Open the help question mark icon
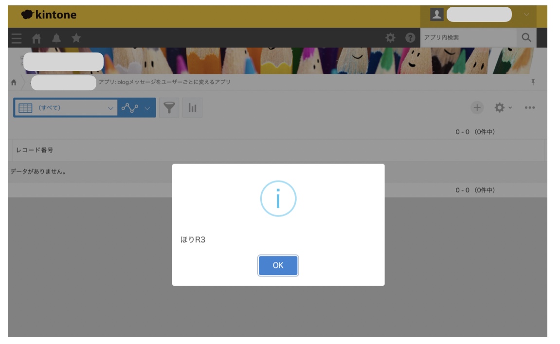The image size is (560, 344). coord(410,37)
